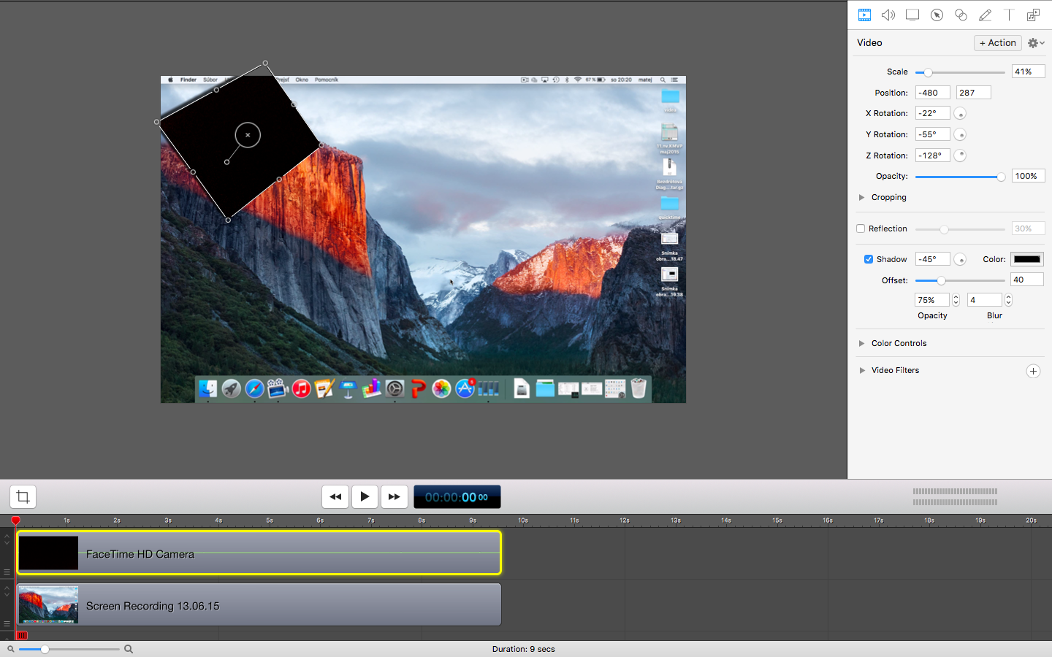1052x657 pixels.
Task: Click the Z Rotation dial
Action: point(960,155)
